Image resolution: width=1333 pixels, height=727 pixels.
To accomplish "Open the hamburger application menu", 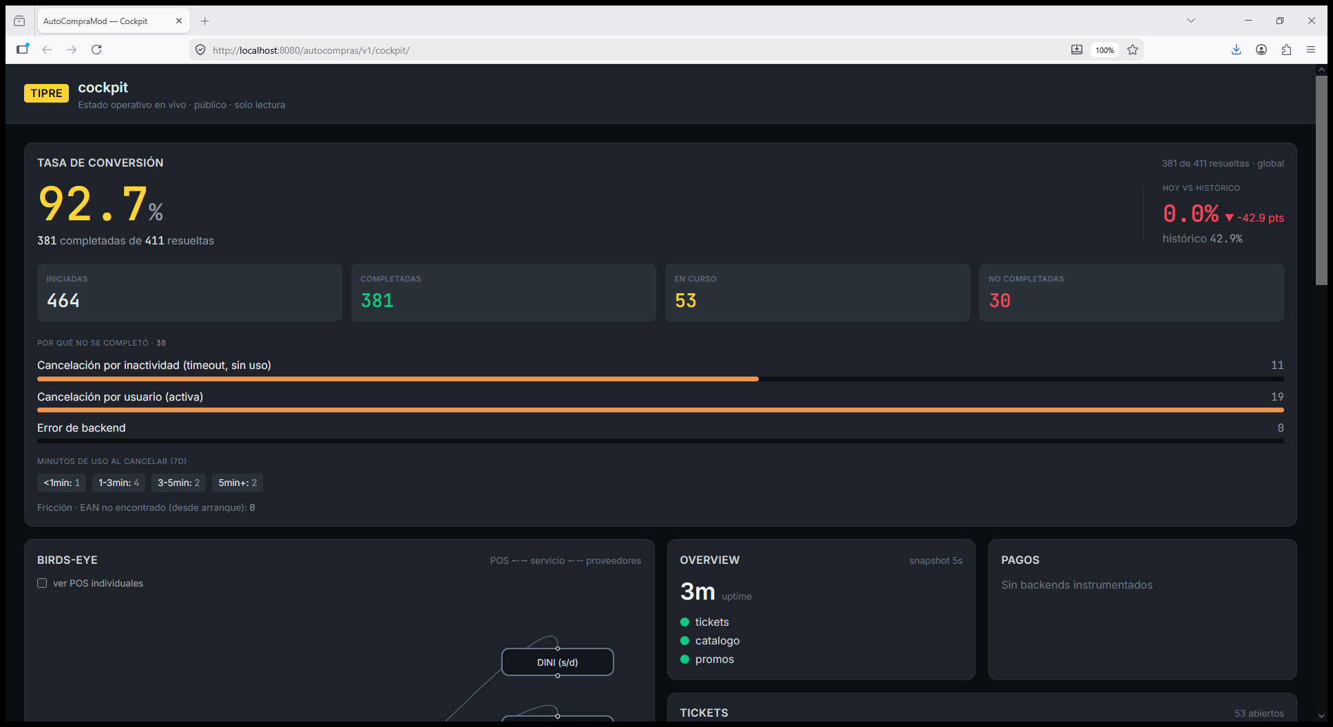I will click(x=1311, y=50).
